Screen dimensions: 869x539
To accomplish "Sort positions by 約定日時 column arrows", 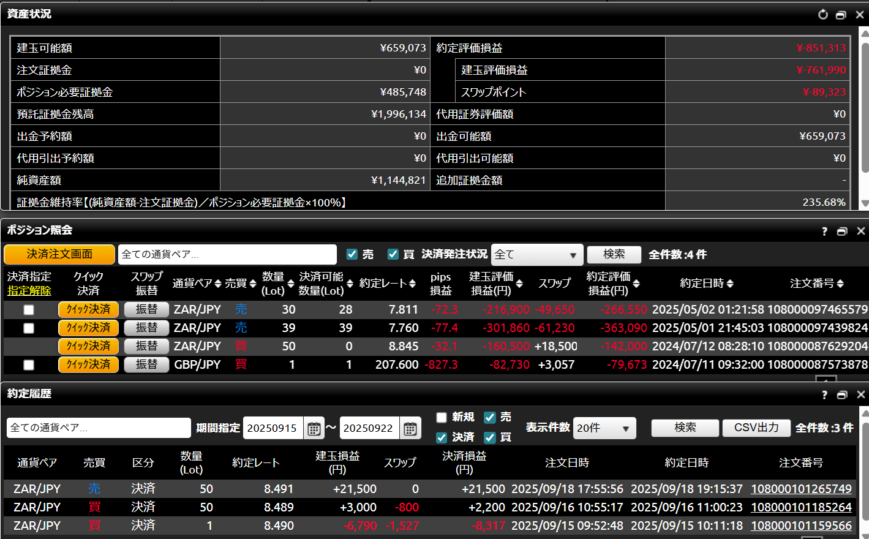I will coord(729,284).
